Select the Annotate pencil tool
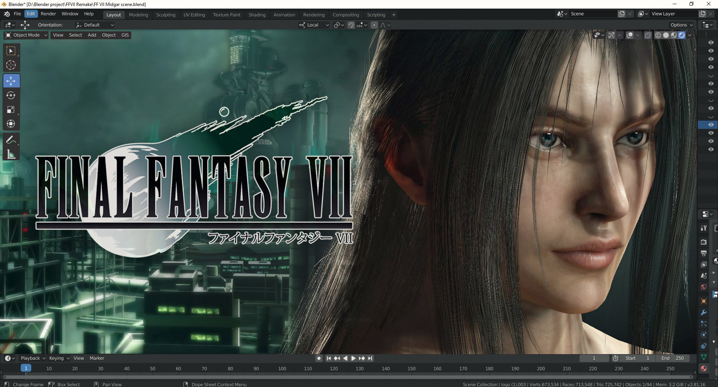 coord(11,140)
